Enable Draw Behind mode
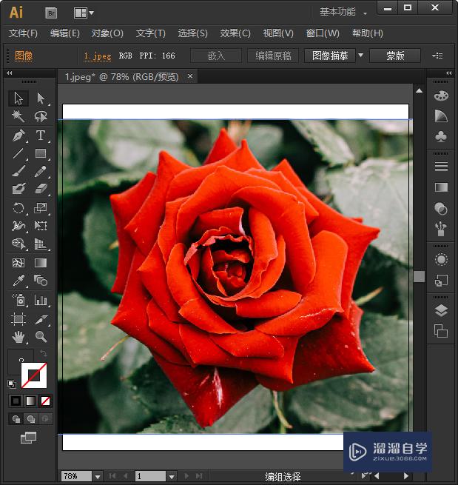458x485 pixels. (30, 419)
